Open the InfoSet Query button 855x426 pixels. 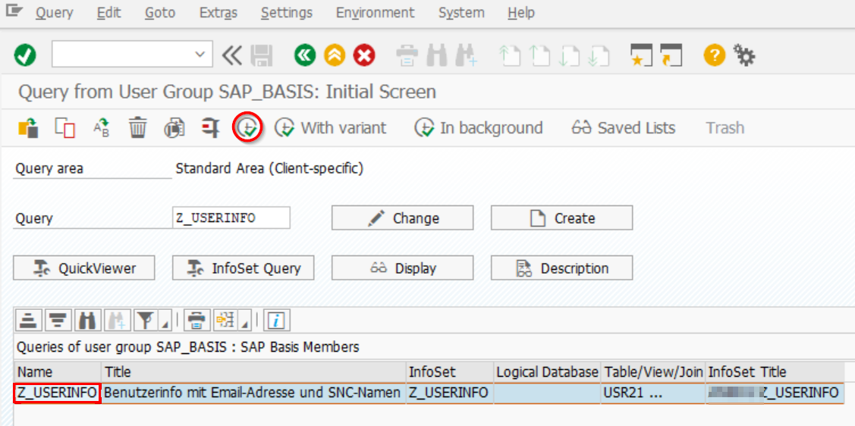[243, 268]
